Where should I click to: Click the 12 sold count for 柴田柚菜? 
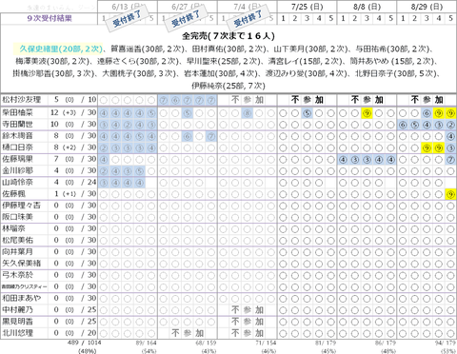[x=54, y=112]
